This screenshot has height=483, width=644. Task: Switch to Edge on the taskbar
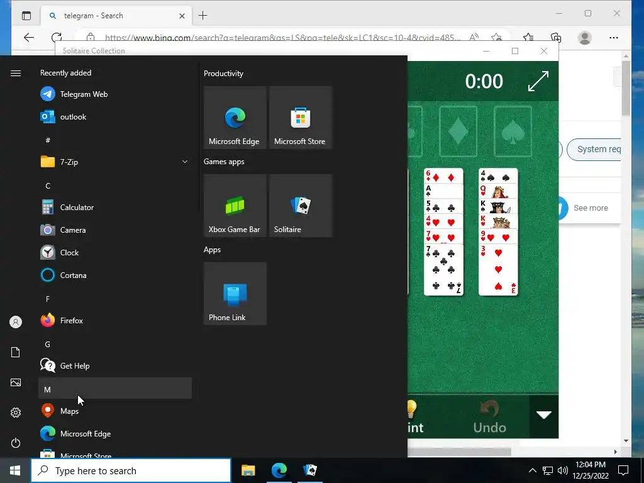point(279,470)
